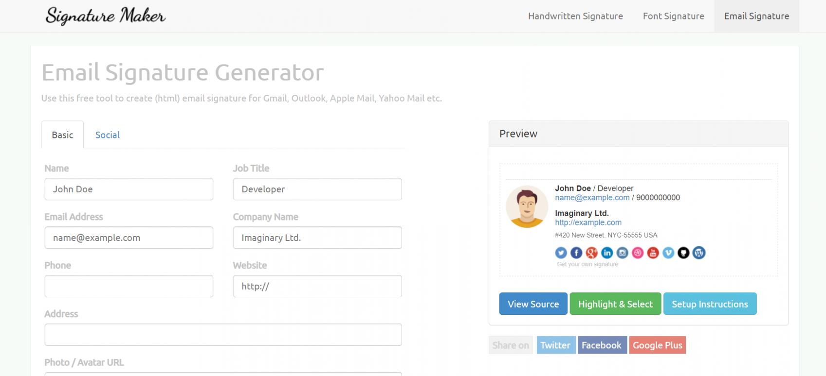The image size is (826, 376).
Task: Open the Handwritten Signature page
Action: 575,16
